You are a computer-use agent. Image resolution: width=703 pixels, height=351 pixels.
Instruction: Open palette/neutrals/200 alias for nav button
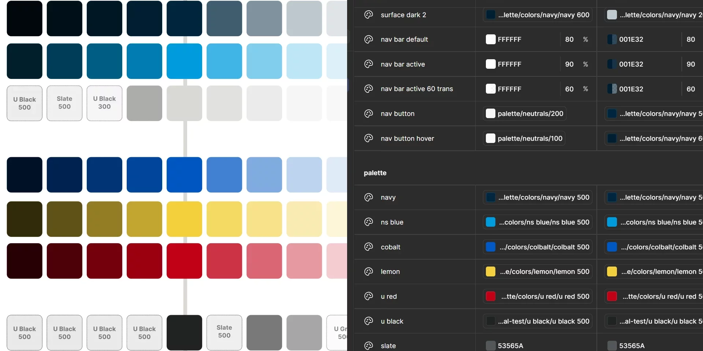[525, 113]
